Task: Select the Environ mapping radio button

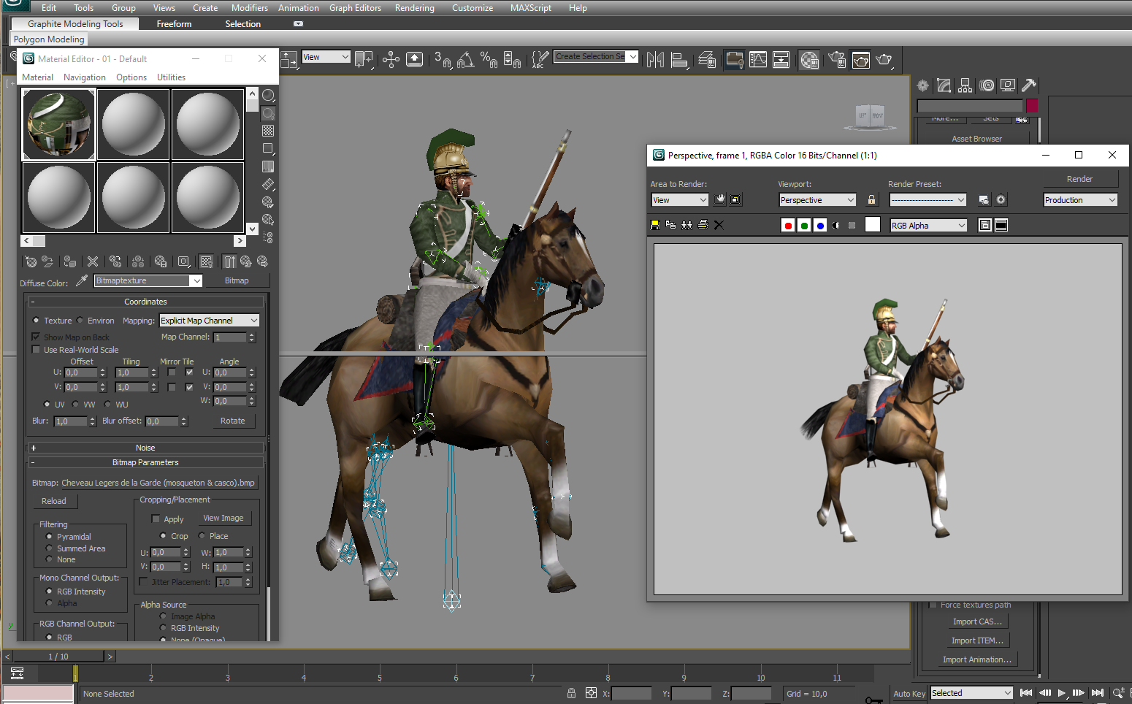Action: [x=80, y=320]
